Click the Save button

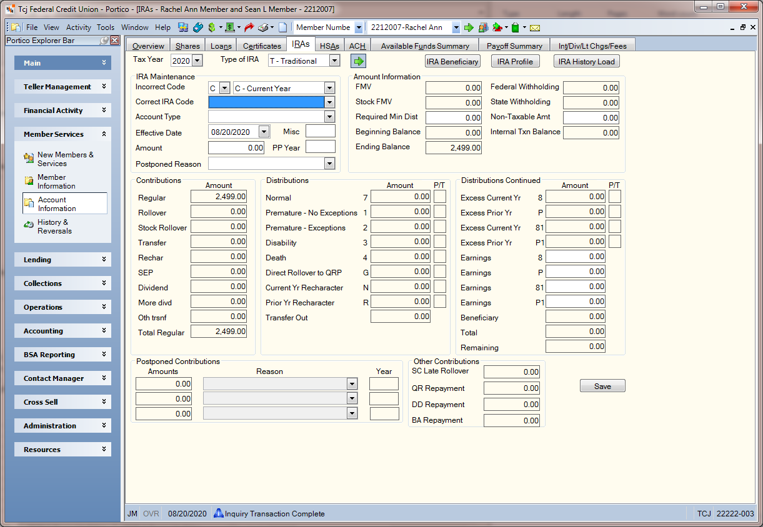click(602, 386)
